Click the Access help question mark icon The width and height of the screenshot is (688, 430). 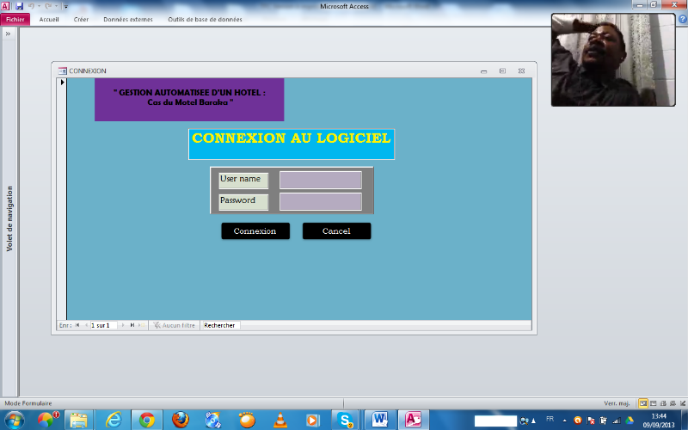[683, 19]
